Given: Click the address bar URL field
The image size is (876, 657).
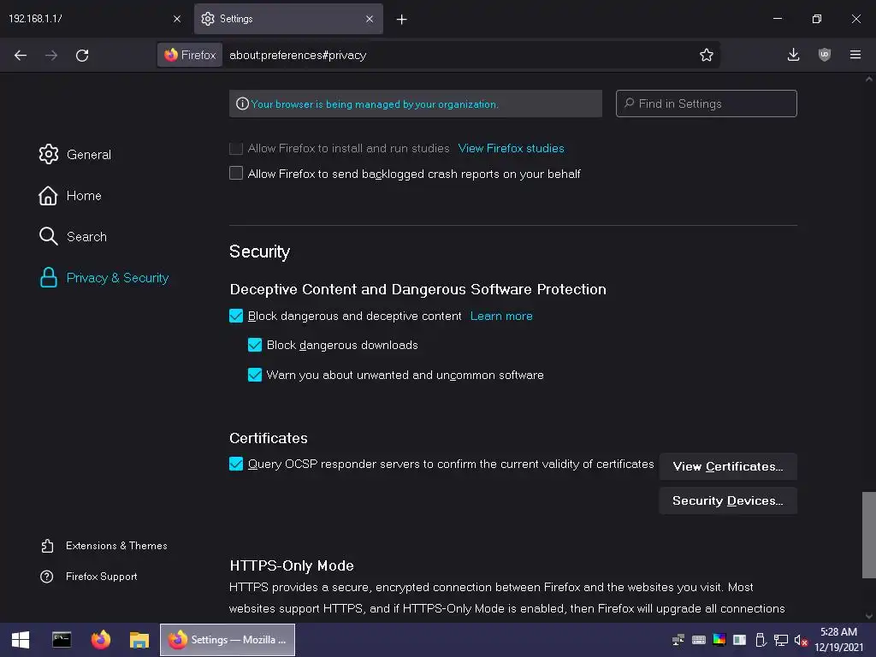Looking at the screenshot, I should pyautogui.click(x=459, y=55).
